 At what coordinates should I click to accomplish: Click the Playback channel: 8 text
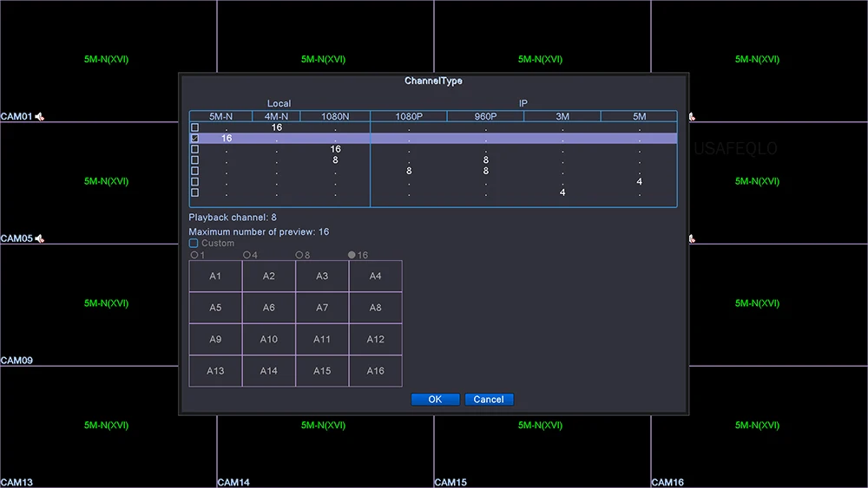233,218
